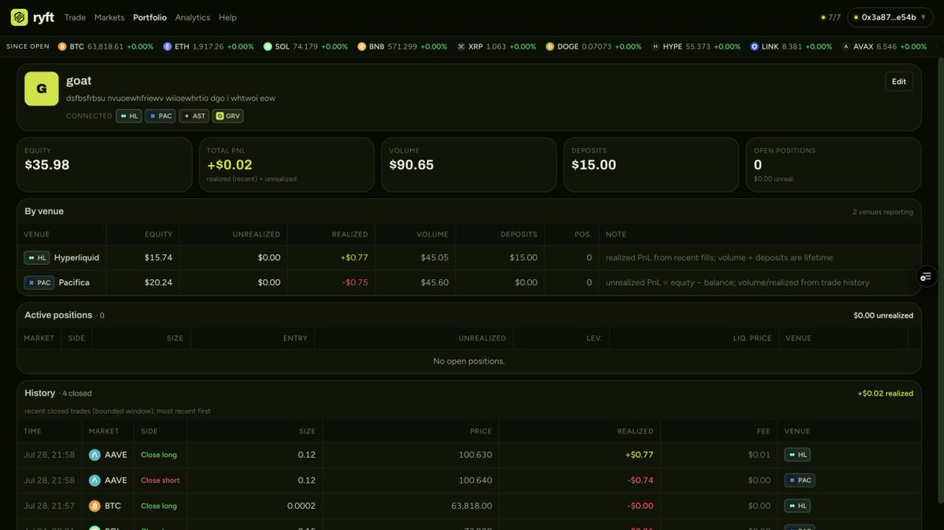Click the Open Positions count card
Viewport: 944px width, 530px height.
click(x=833, y=164)
